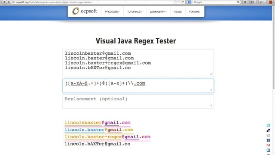Go forward with browser forward arrow
The image size is (275, 155).
click(x=9, y=2)
